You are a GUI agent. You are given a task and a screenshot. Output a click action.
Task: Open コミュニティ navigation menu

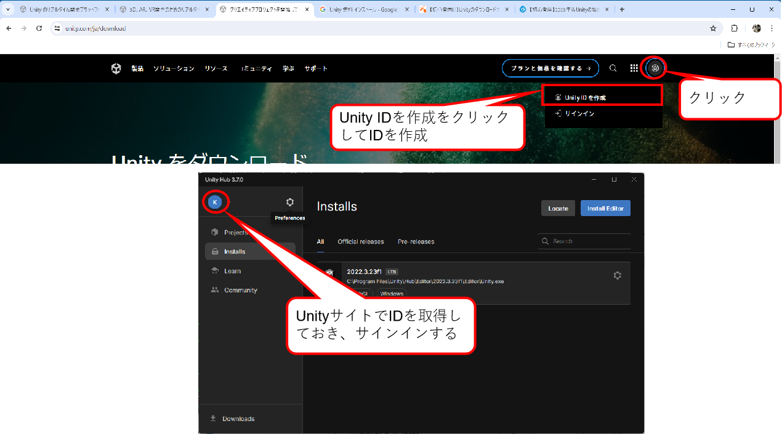click(x=257, y=68)
